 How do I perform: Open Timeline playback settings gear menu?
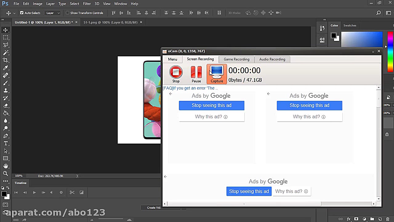[61, 192]
